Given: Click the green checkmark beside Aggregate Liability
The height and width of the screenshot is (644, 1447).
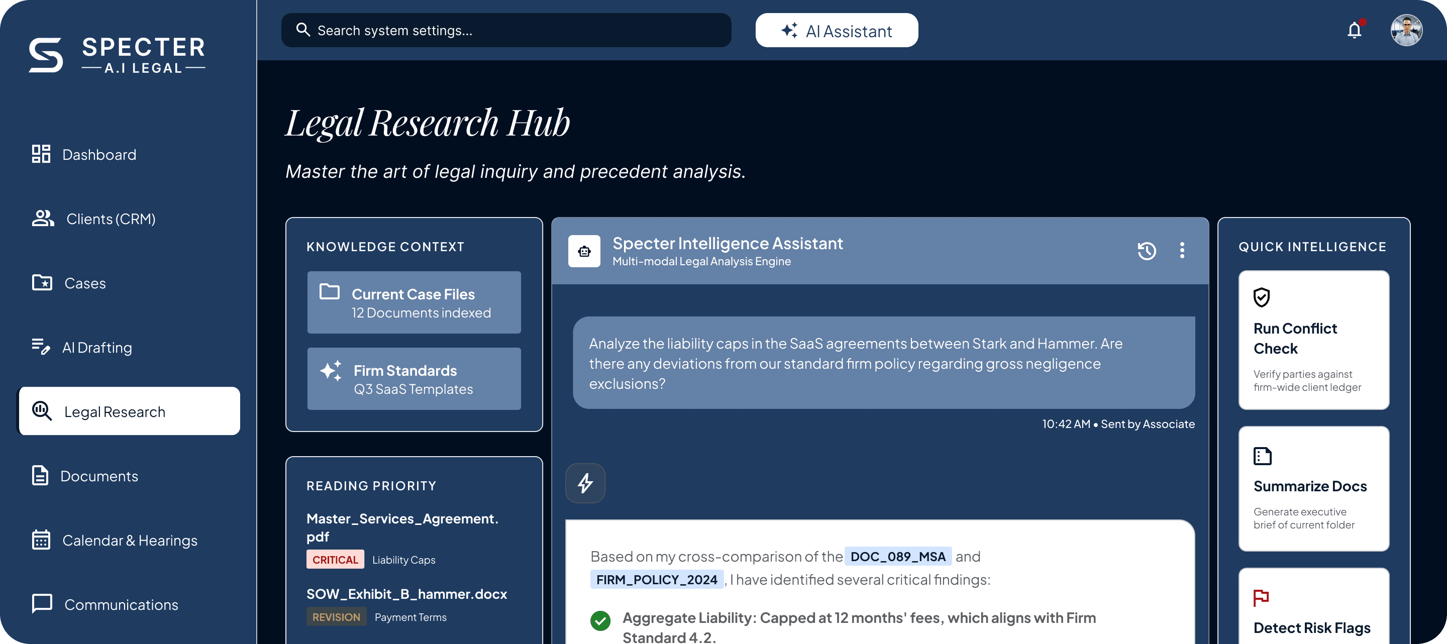Looking at the screenshot, I should tap(600, 620).
